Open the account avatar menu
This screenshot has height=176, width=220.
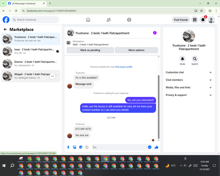[x=211, y=20]
